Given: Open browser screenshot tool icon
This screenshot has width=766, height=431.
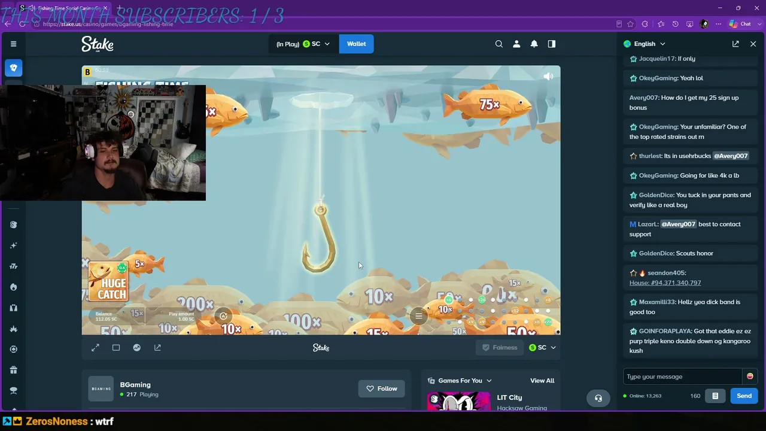Looking at the screenshot, I should tap(689, 24).
